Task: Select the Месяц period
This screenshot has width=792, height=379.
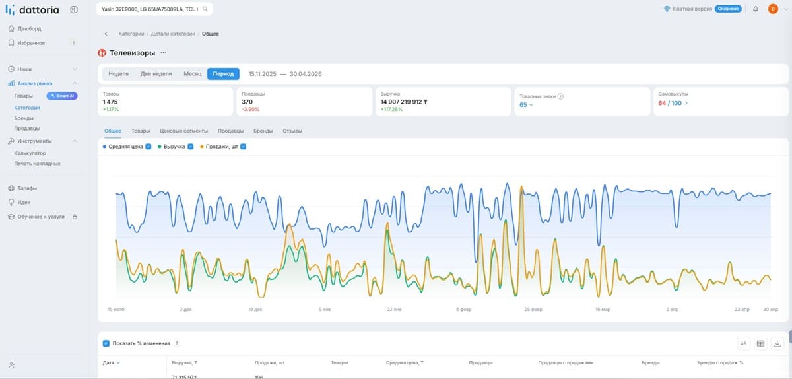Action: (192, 74)
